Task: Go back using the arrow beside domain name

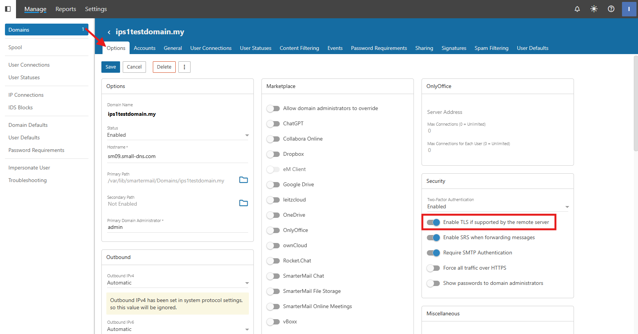Action: (x=109, y=32)
